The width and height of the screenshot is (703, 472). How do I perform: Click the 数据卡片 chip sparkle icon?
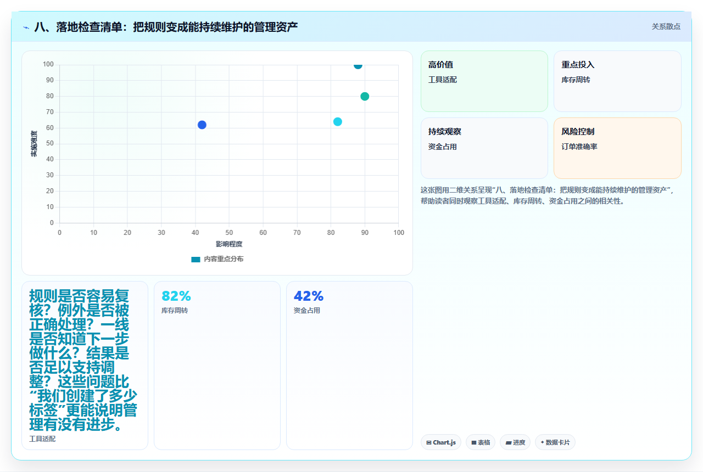click(543, 442)
